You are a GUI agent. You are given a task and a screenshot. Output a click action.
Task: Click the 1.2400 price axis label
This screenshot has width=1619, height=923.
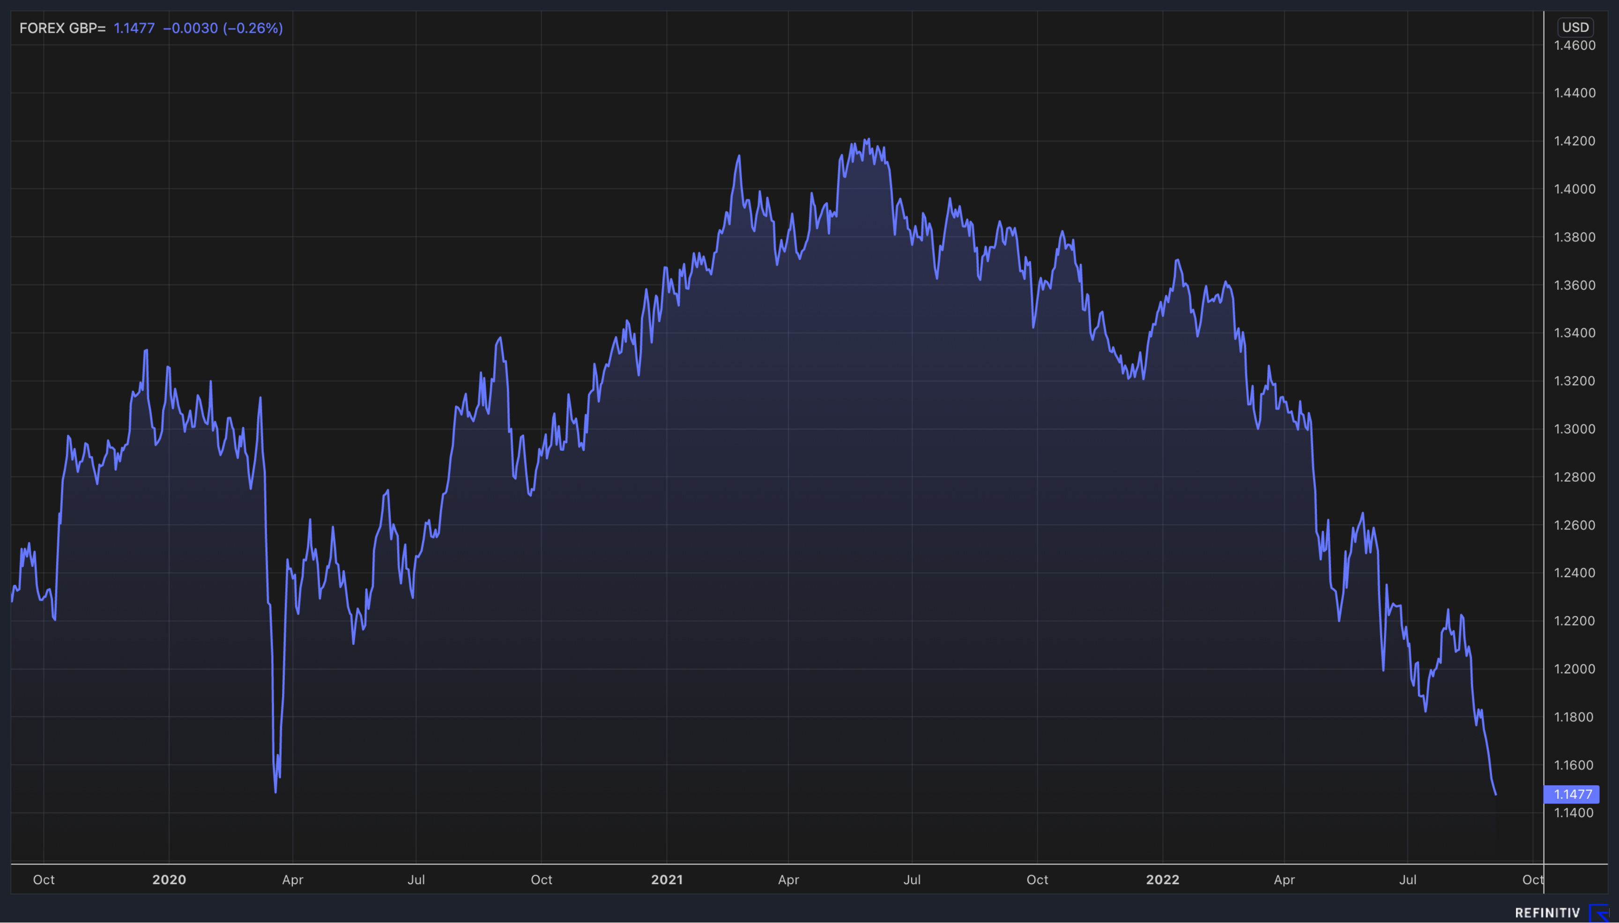tap(1574, 573)
